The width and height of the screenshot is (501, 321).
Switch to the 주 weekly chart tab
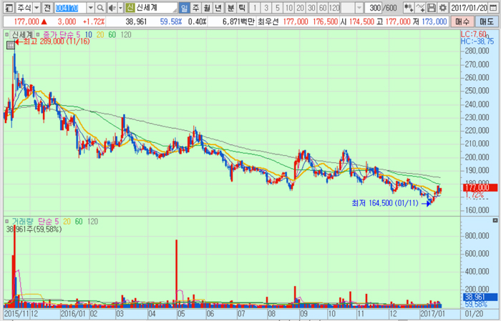(x=195, y=8)
